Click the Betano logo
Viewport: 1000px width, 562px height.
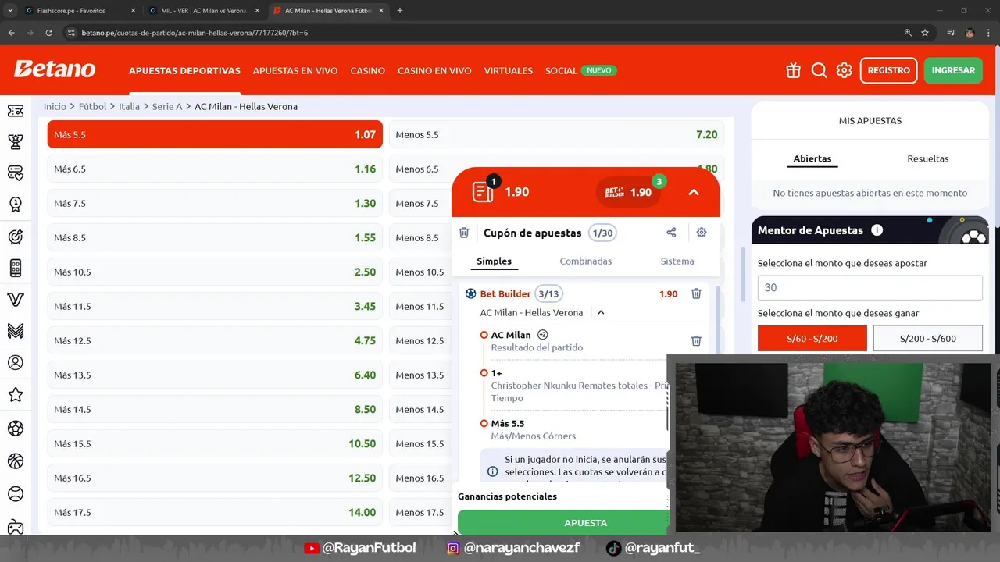pos(55,69)
